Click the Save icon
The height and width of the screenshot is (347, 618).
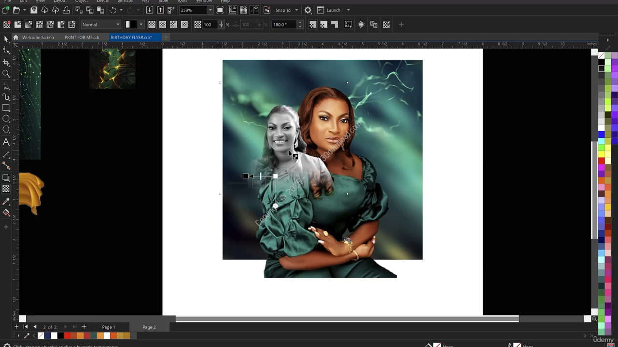point(34,10)
